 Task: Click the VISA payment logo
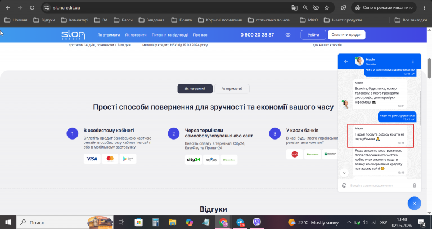pyautogui.click(x=92, y=159)
